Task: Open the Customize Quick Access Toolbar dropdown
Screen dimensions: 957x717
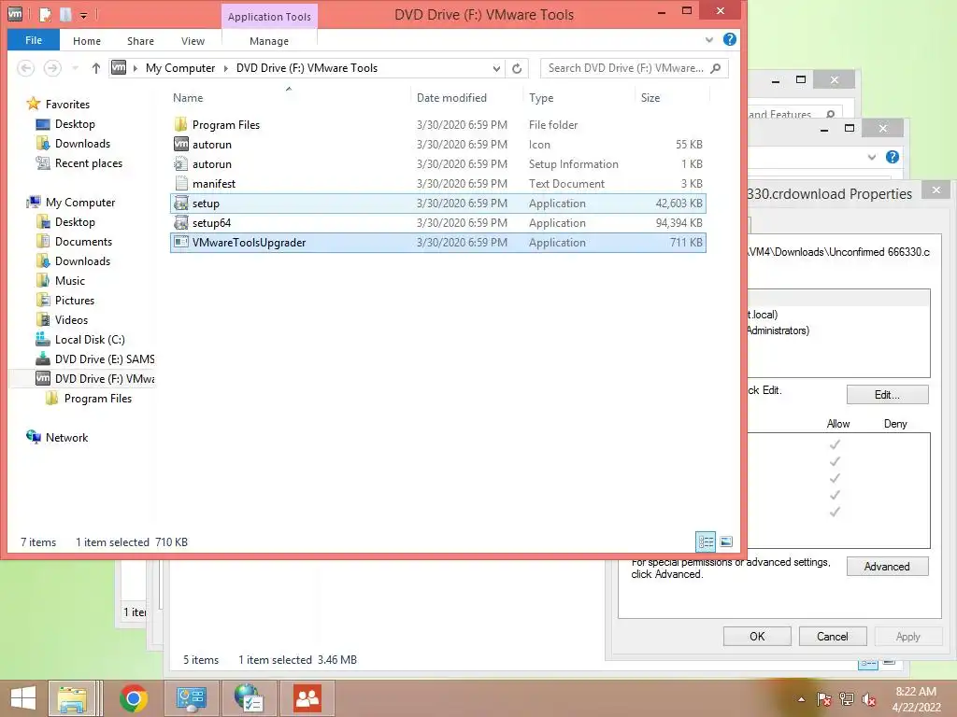Action: click(x=83, y=15)
